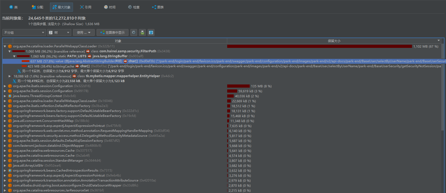The height and width of the screenshot is (193, 446).
Task: Sort by the 保留大小 column header
Action: (x=334, y=41)
